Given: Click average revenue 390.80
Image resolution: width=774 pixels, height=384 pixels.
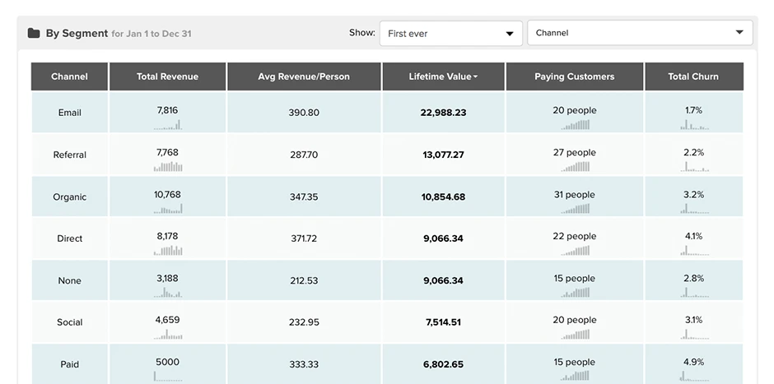Looking at the screenshot, I should coord(304,113).
